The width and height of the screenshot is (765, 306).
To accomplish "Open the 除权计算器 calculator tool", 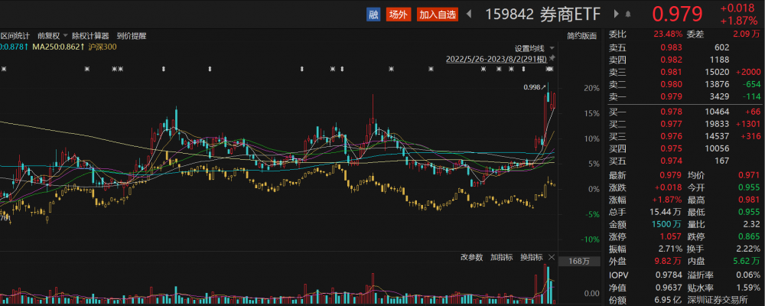I will click(x=91, y=35).
